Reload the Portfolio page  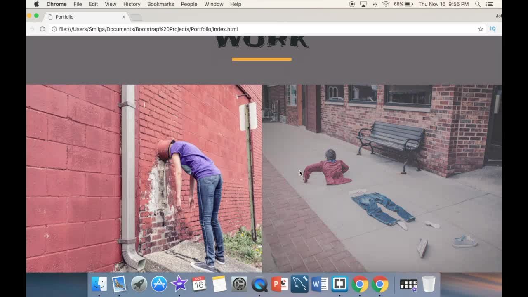point(42,29)
